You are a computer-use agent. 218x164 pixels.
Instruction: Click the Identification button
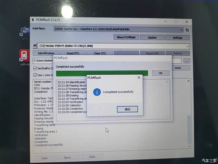pos(46,53)
